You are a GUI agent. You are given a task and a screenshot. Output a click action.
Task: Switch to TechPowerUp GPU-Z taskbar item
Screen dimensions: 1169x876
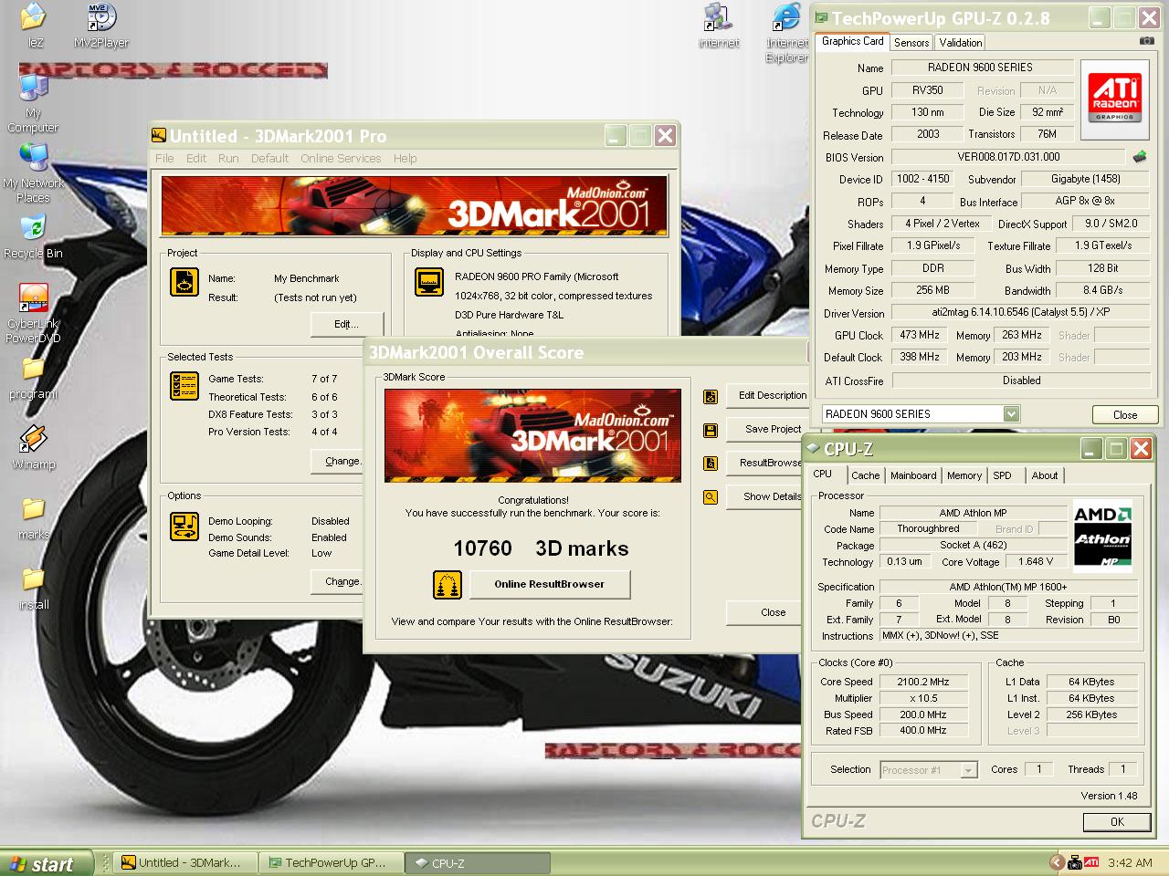click(x=331, y=862)
